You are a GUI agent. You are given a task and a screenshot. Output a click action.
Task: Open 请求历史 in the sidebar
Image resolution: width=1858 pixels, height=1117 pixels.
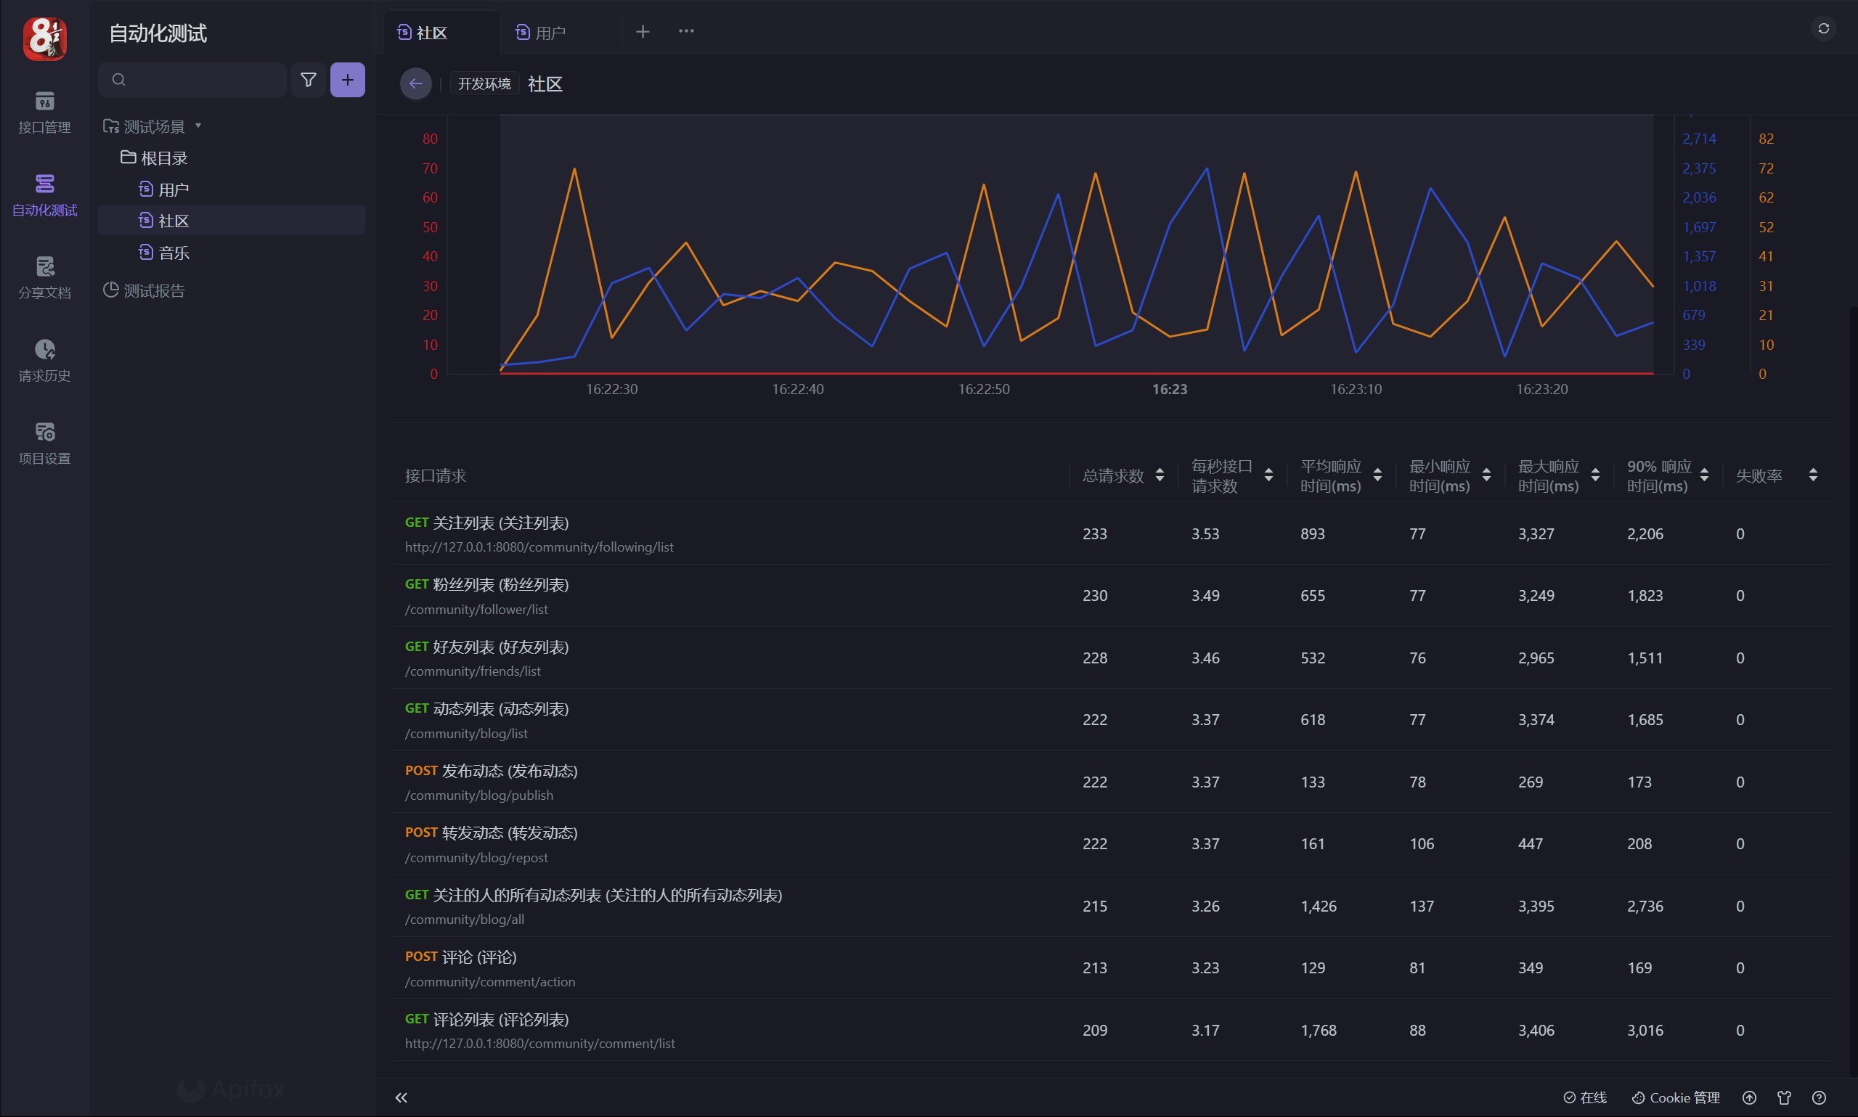tap(44, 361)
